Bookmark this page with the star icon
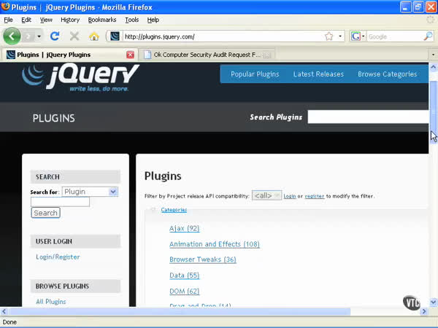 pos(328,36)
